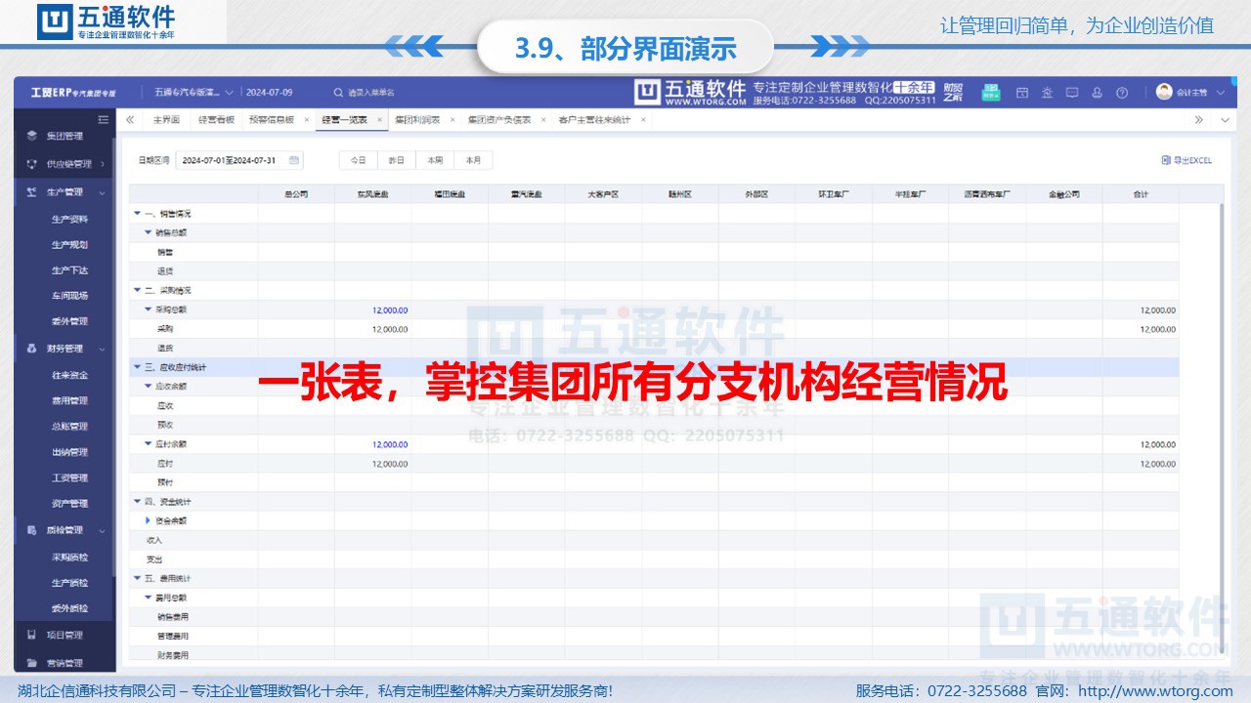
Task: Click the 会计主管 user avatar
Action: 1163,92
